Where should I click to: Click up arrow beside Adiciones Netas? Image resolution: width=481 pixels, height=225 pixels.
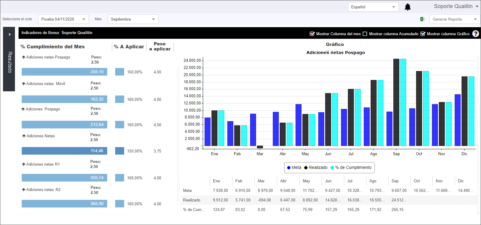[x=24, y=136]
